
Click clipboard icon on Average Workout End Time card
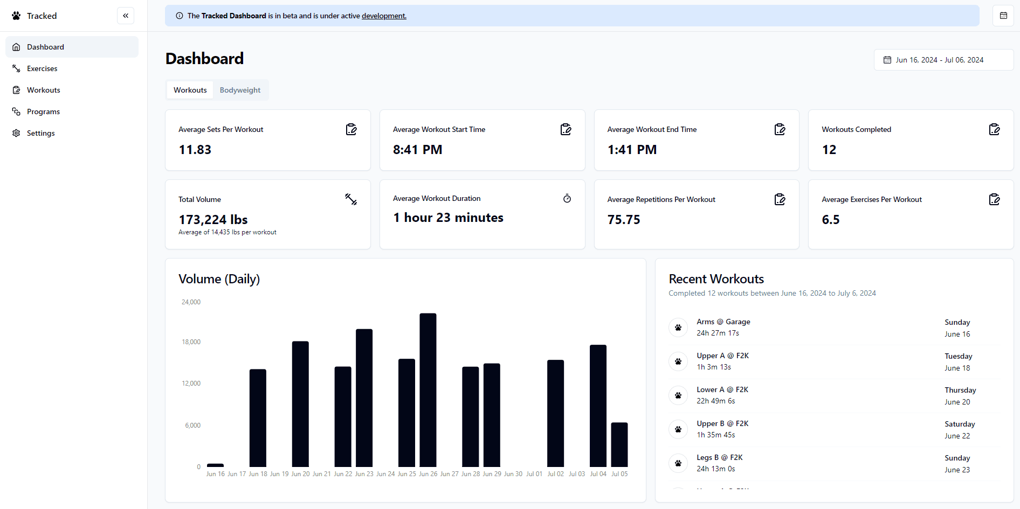(780, 129)
